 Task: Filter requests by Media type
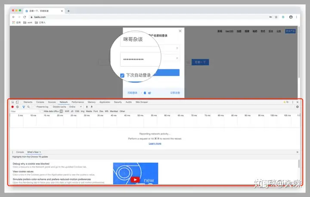tap(89, 111)
